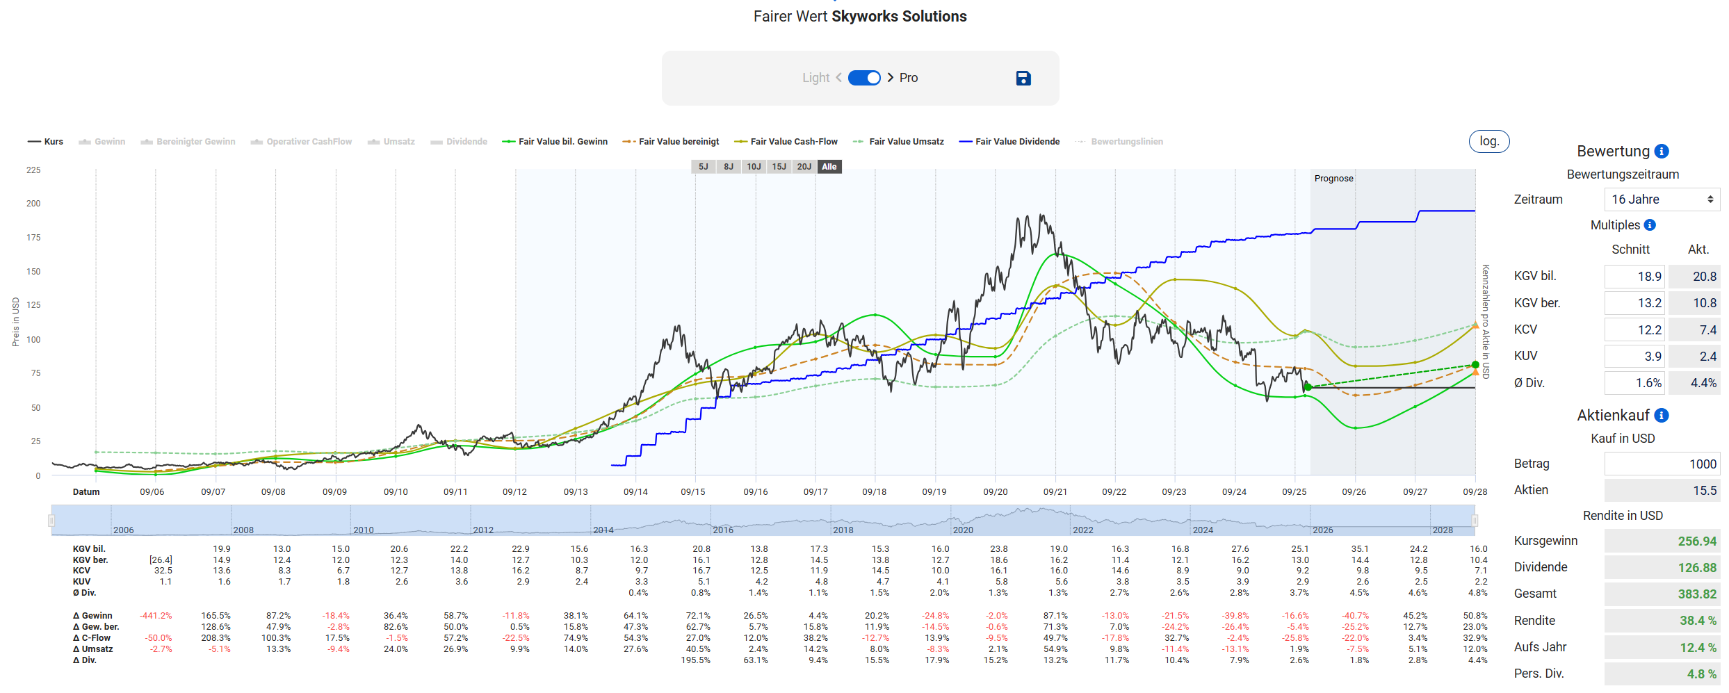Click the left chevron next to Light
The width and height of the screenshot is (1729, 693).
pyautogui.click(x=838, y=78)
